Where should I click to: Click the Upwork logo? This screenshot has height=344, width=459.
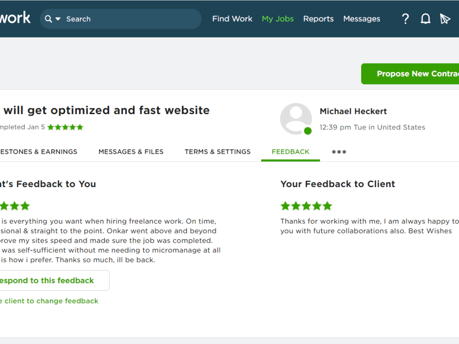click(15, 18)
